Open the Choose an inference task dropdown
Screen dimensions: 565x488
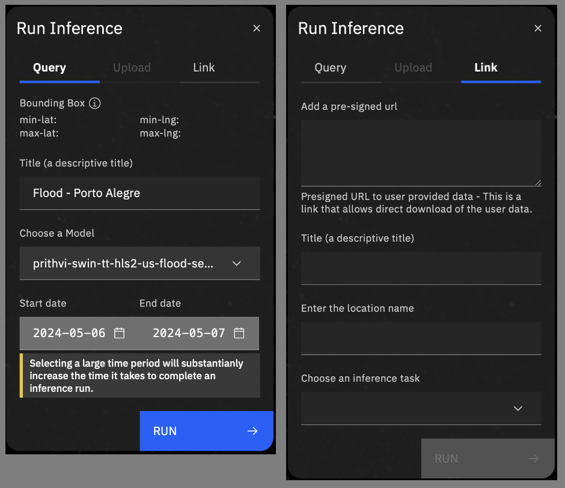pos(421,409)
